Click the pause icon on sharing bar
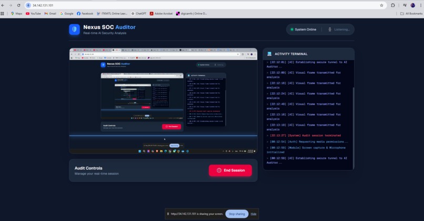The width and height of the screenshot is (424, 221). click(x=168, y=214)
